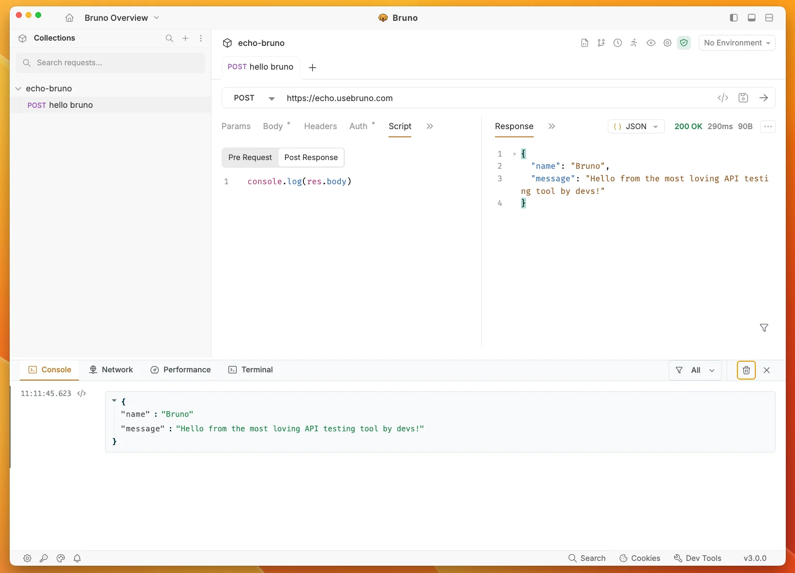Click the 200 OK status
Screen dimensions: 795x573
pos(688,126)
